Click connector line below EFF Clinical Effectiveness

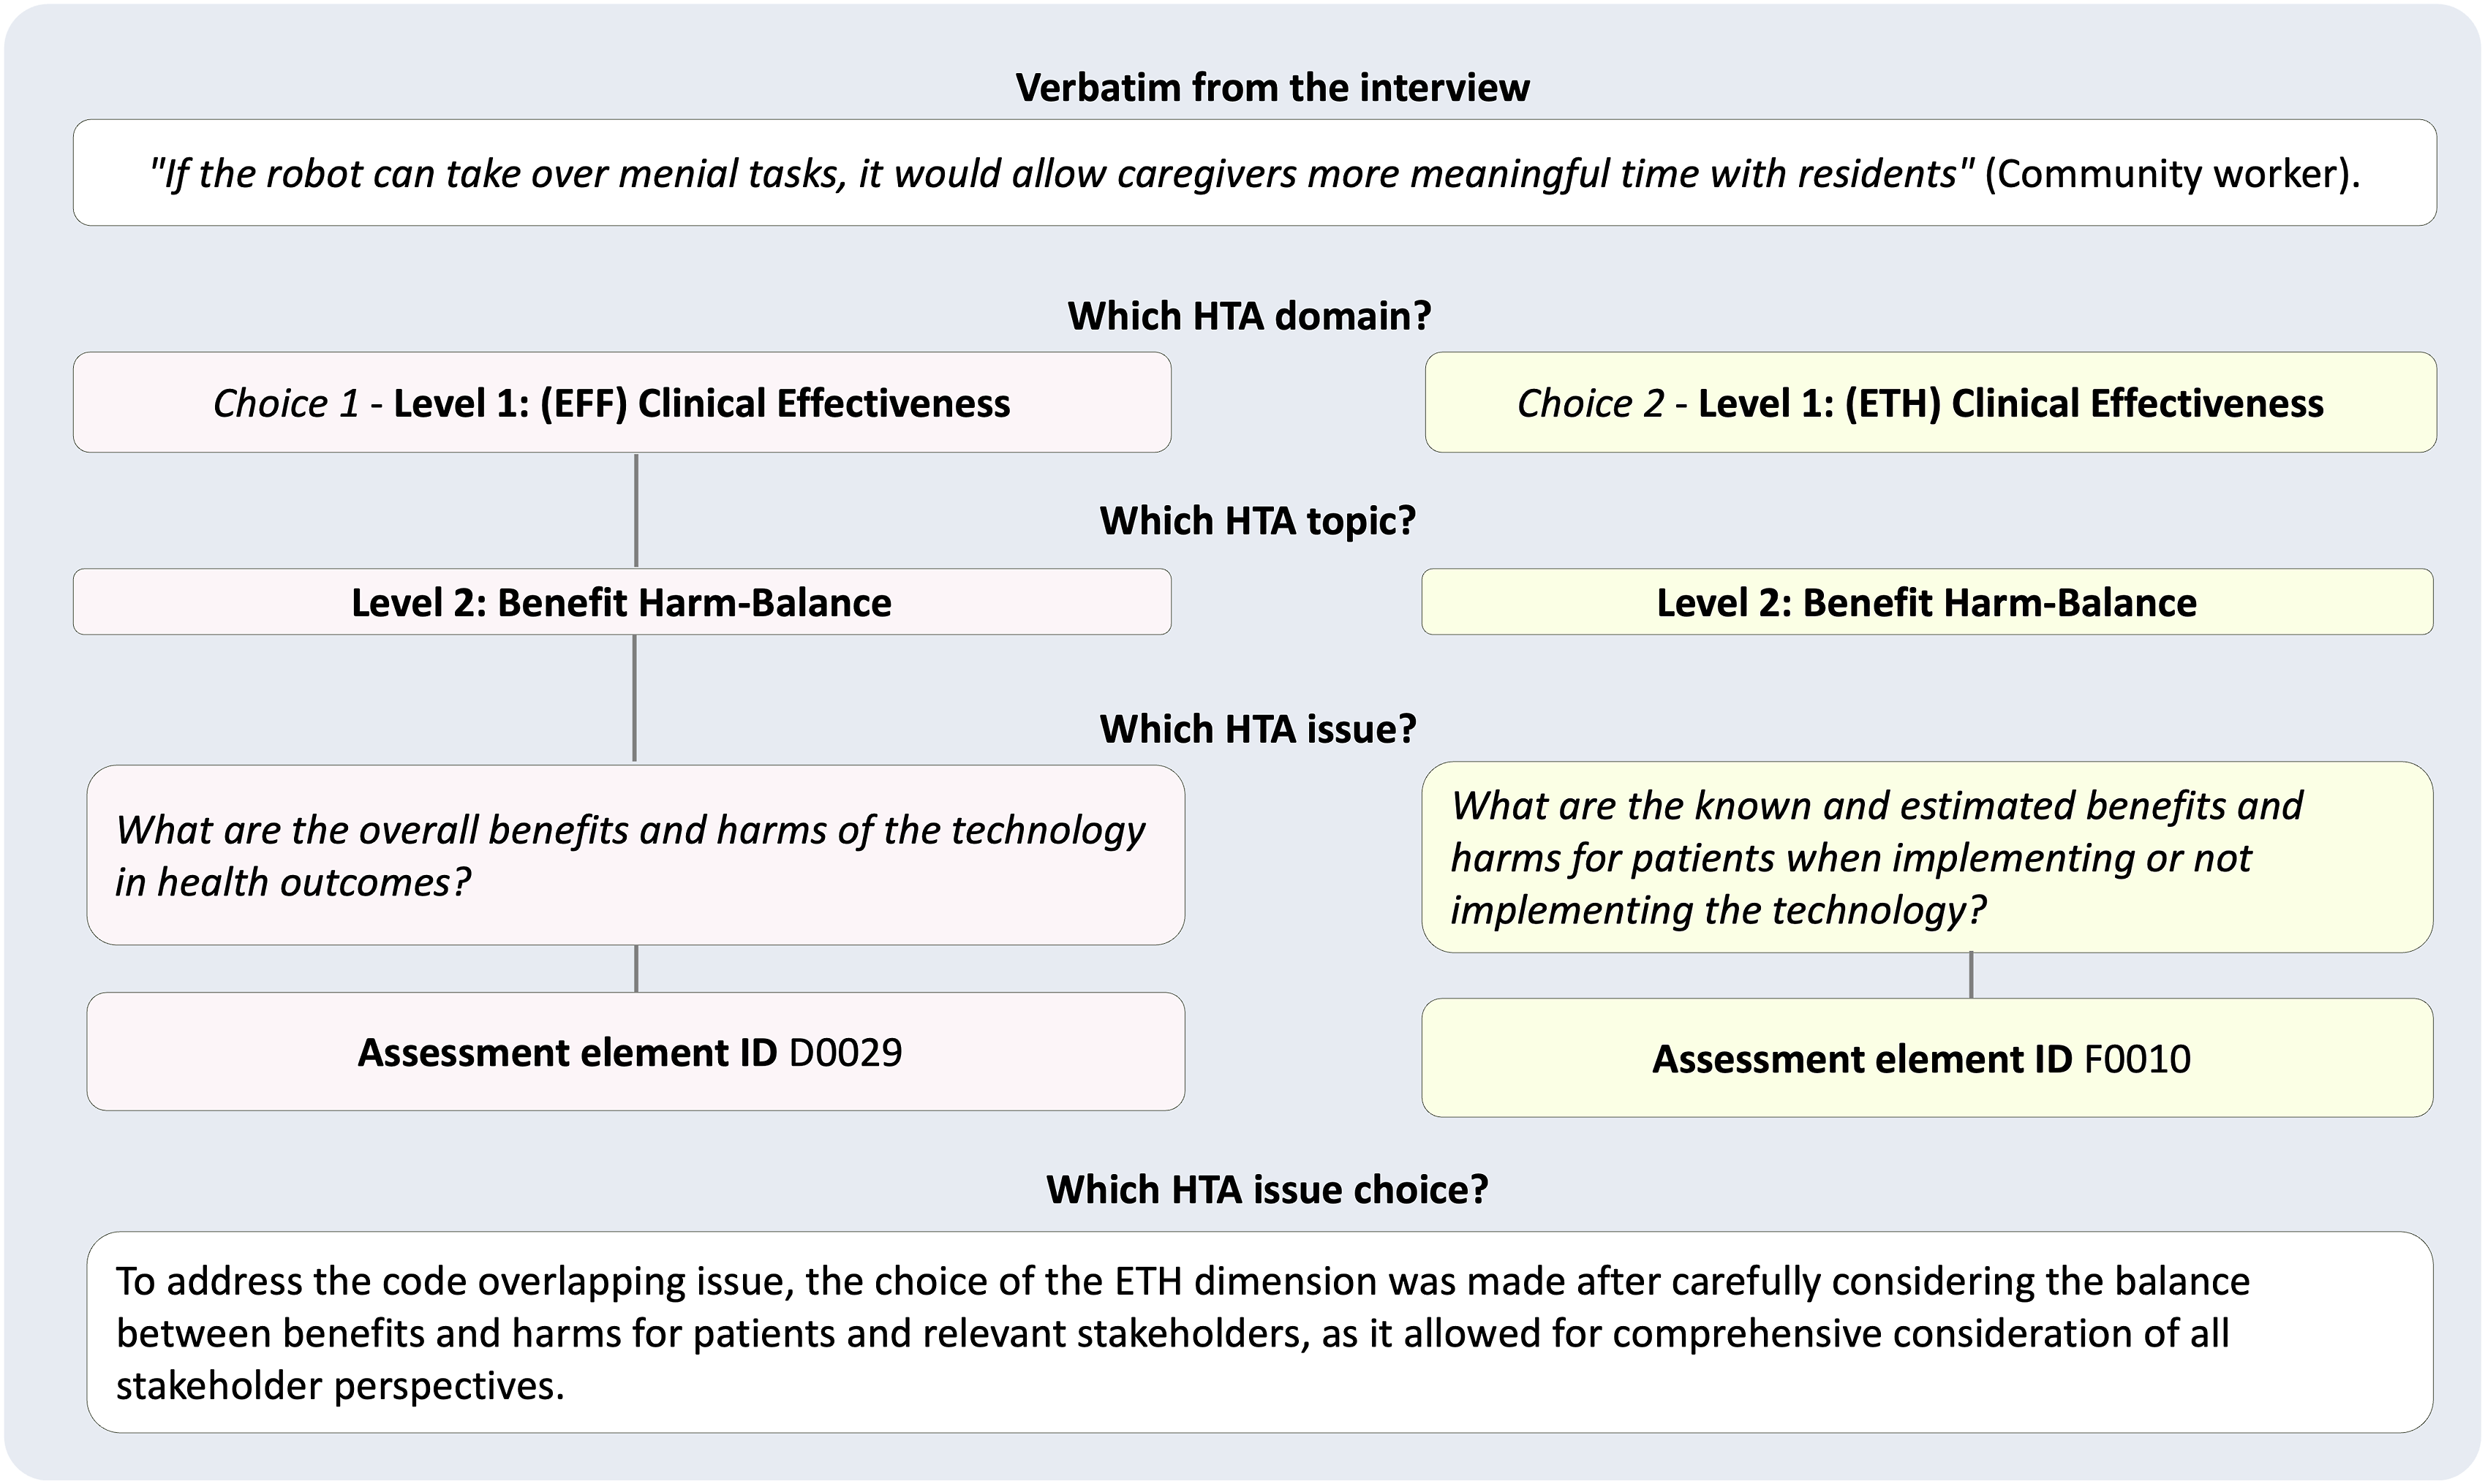point(636,511)
